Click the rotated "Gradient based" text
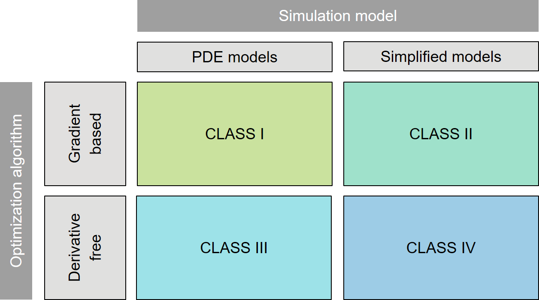Screen dimensions: 539x300 click(x=85, y=133)
